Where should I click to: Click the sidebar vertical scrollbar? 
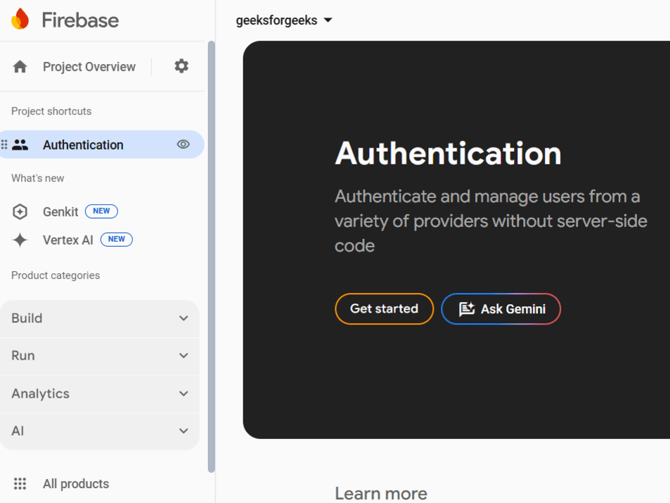click(x=211, y=253)
